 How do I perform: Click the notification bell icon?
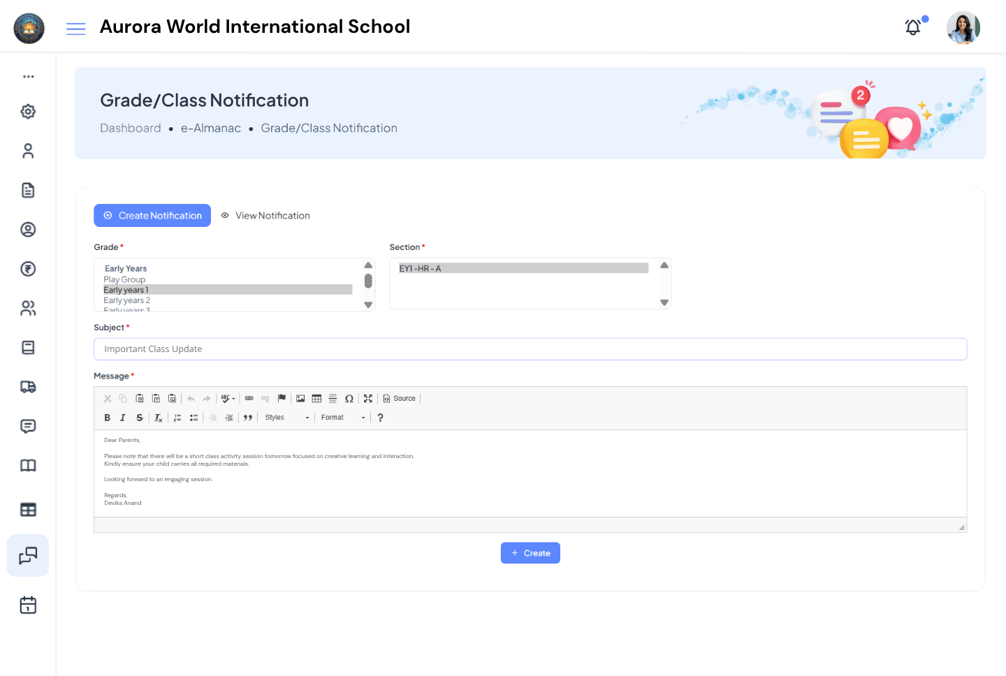click(x=912, y=27)
